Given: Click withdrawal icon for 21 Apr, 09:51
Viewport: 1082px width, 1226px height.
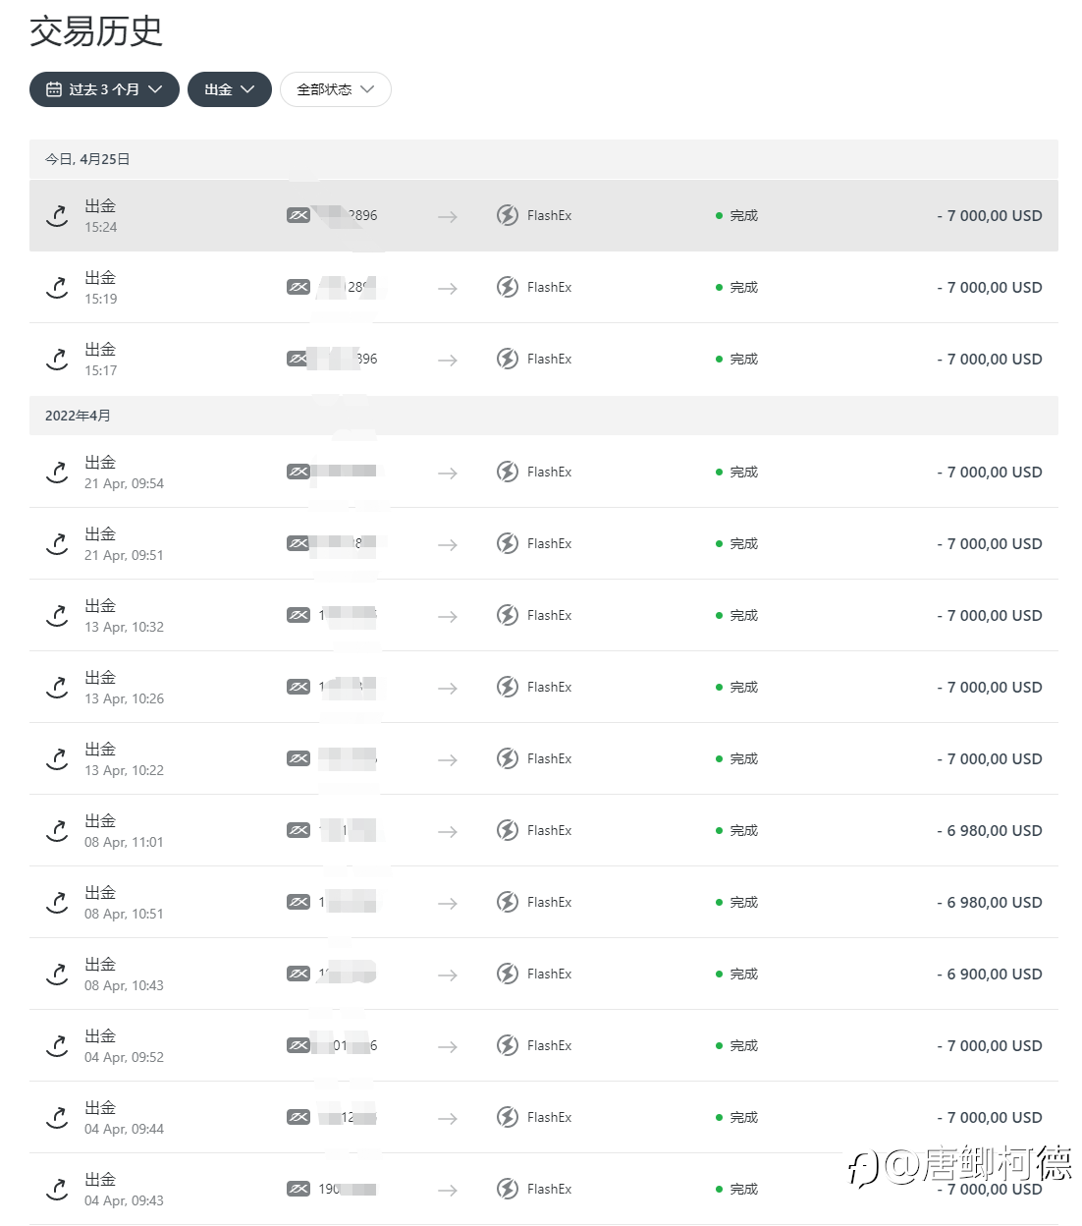Looking at the screenshot, I should pyautogui.click(x=57, y=543).
